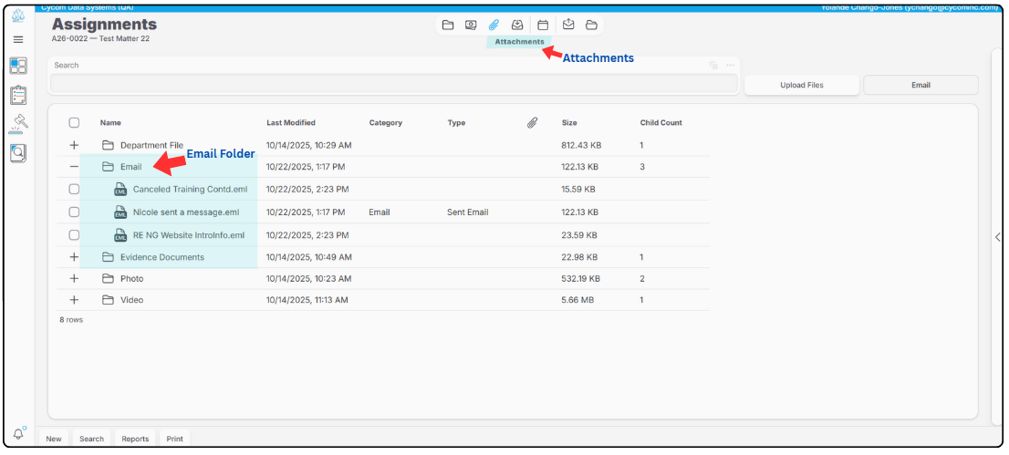
Task: Check the box for RE NG Website IntroInfo.eml
Action: pos(74,235)
